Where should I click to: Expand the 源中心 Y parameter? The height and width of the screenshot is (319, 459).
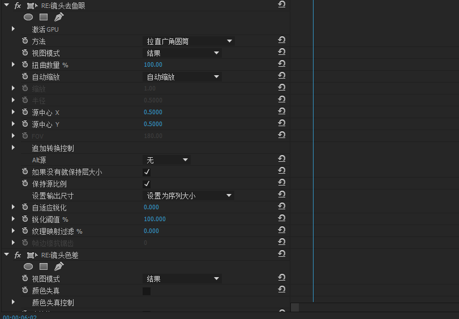click(13, 124)
